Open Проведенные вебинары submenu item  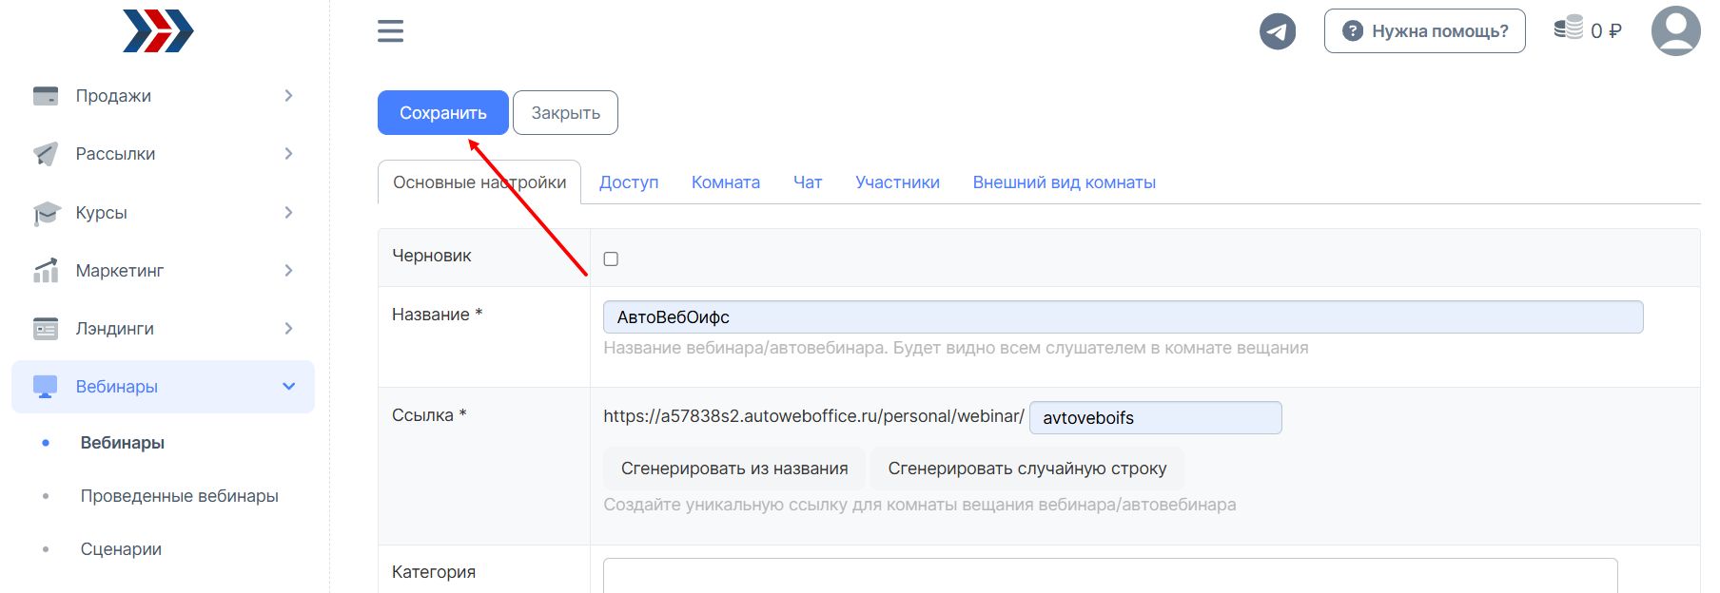pyautogui.click(x=180, y=496)
